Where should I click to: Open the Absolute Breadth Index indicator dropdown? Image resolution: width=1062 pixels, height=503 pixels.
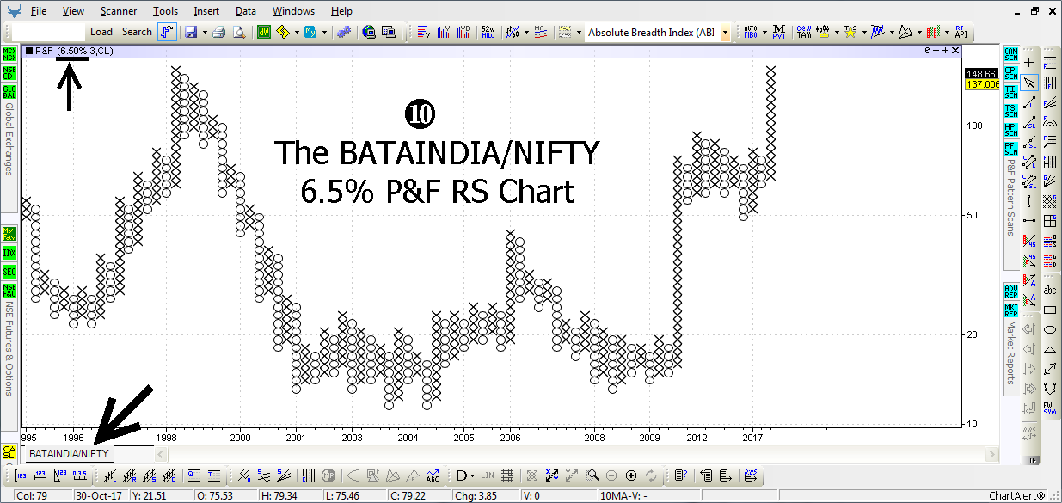click(725, 32)
